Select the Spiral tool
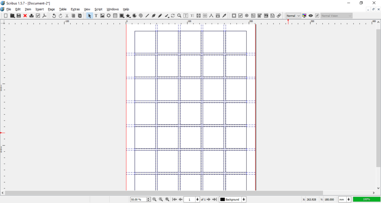Viewport: 381px width, 203px height. (141, 16)
